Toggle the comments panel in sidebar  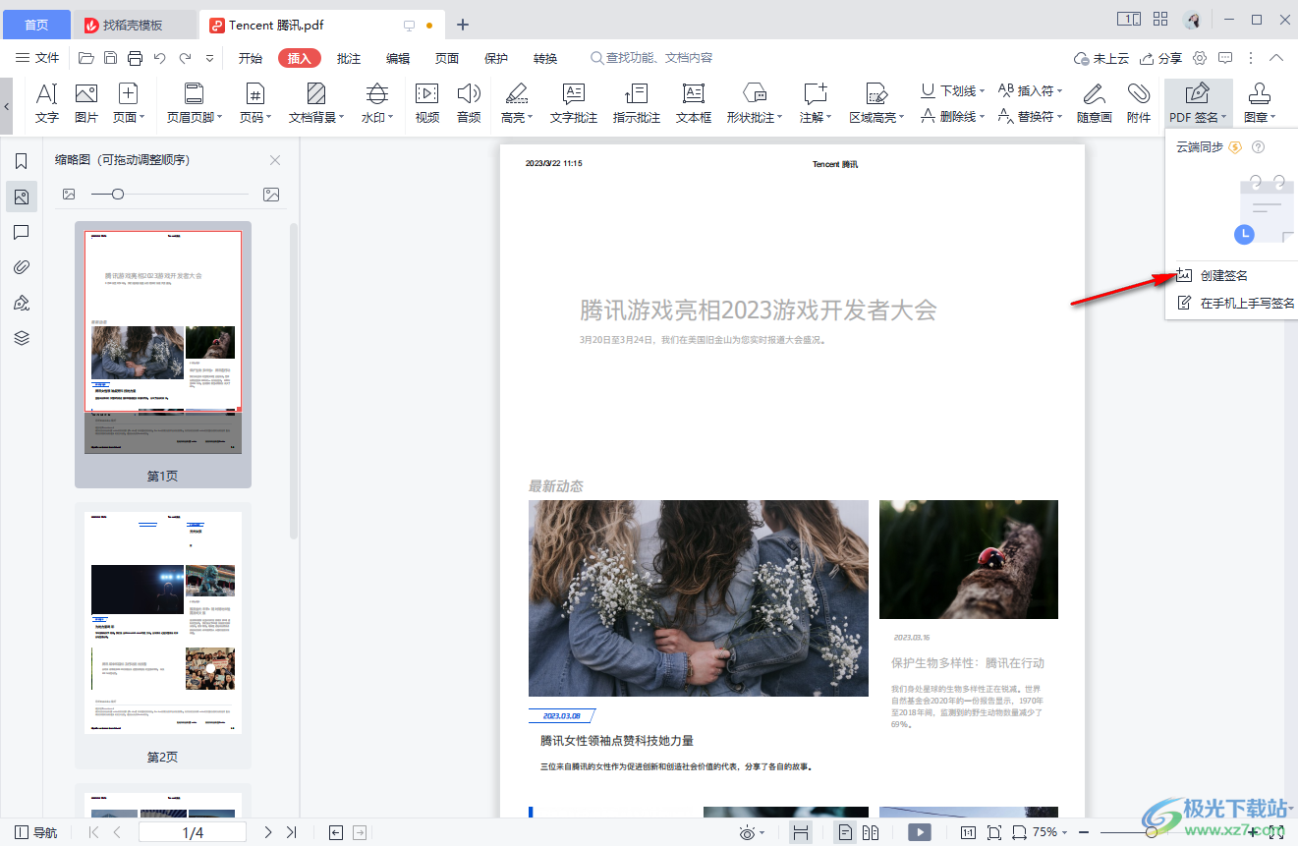coord(22,232)
